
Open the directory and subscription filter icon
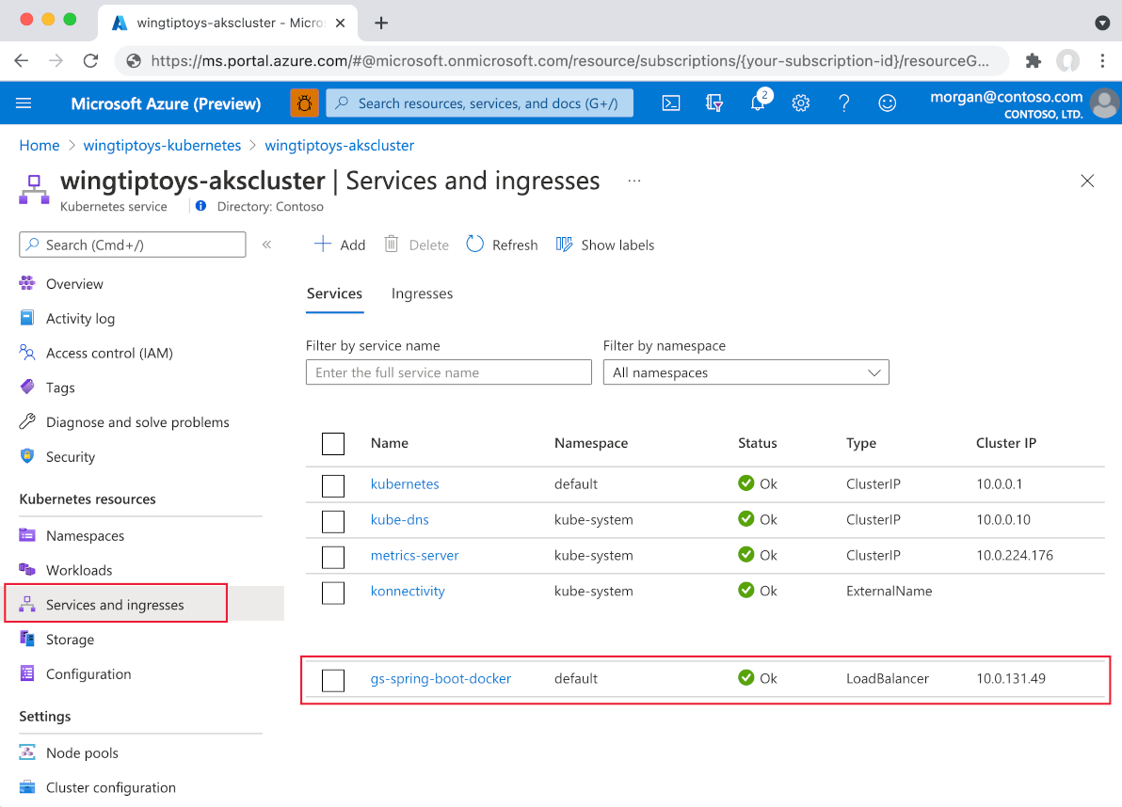click(x=713, y=103)
